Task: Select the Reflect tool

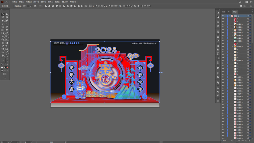Action: pos(3,33)
